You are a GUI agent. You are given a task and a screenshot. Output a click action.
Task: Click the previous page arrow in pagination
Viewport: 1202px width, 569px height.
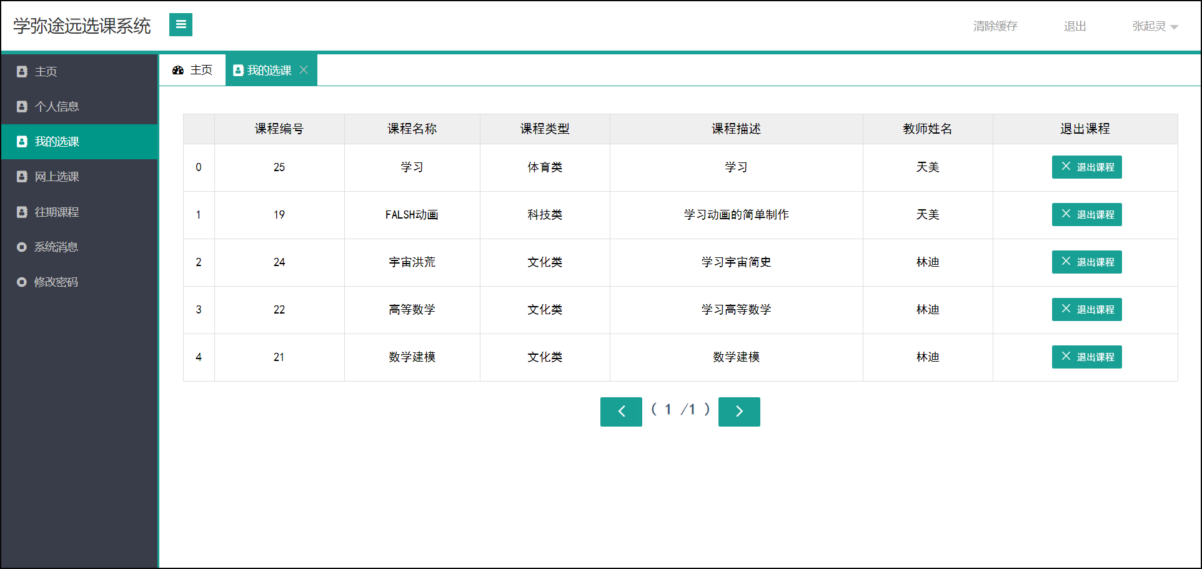(x=621, y=412)
